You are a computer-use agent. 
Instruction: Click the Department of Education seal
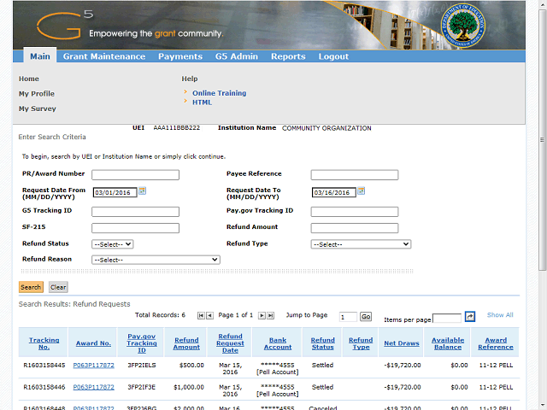463,25
